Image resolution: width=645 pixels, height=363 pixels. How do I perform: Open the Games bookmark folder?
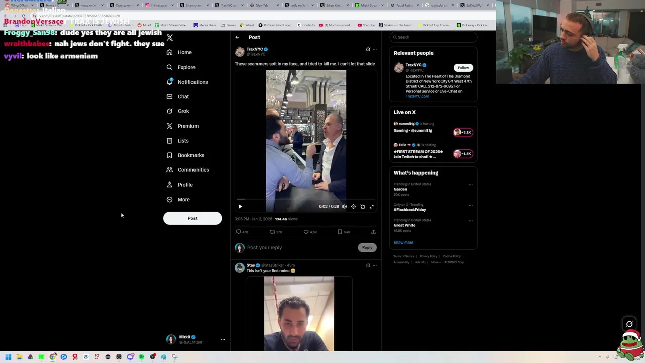pos(228,25)
